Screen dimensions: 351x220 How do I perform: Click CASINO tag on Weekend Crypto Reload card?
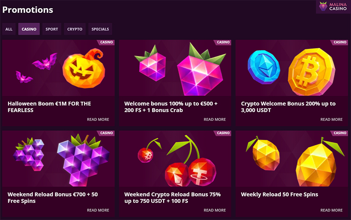click(222, 133)
